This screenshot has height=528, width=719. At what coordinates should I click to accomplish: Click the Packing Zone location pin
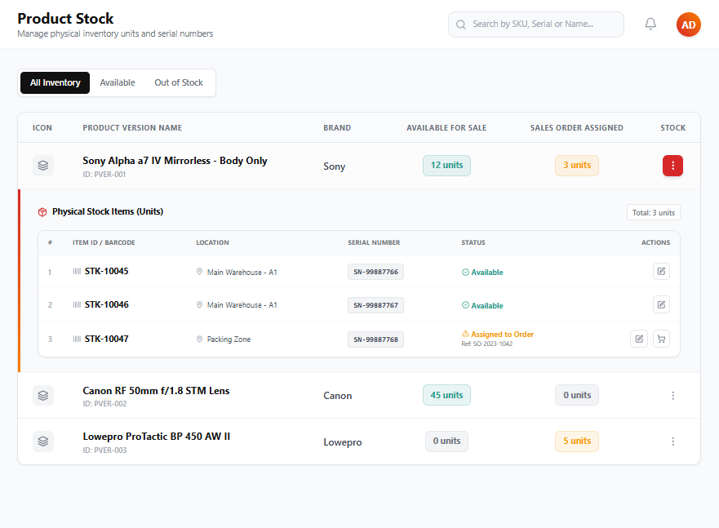[199, 339]
